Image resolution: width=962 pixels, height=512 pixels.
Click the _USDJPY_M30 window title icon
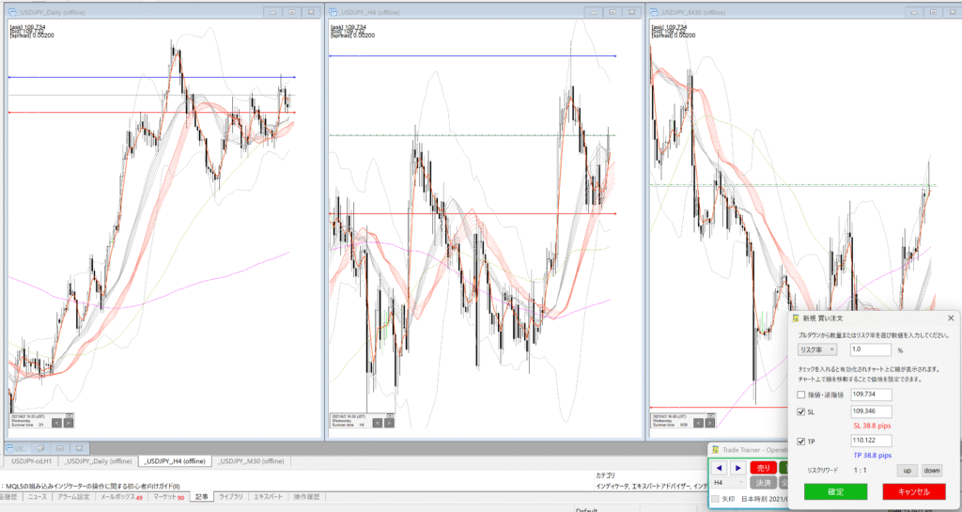click(654, 12)
